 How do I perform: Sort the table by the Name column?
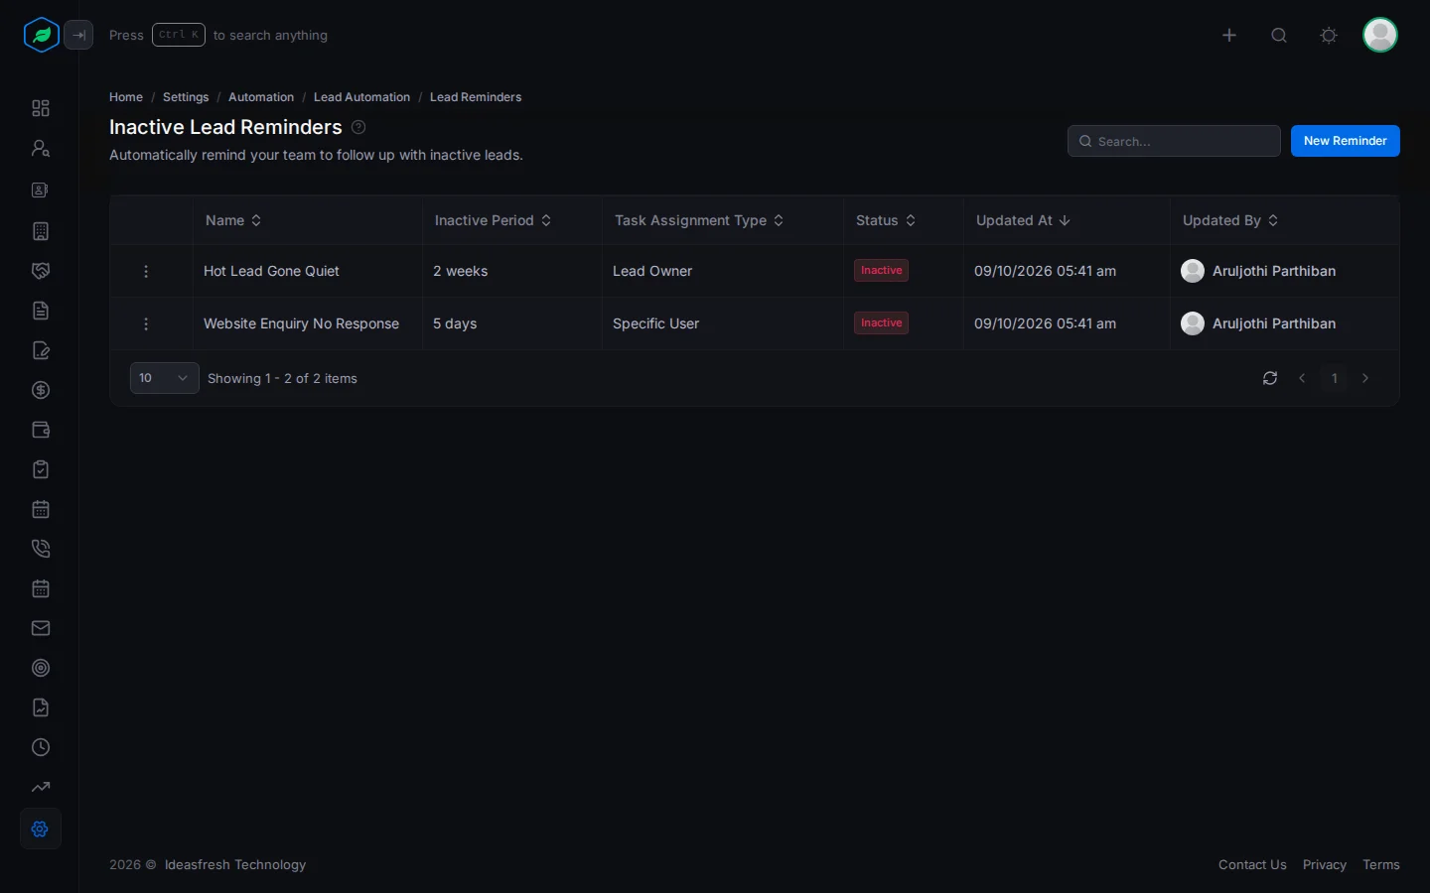tap(233, 220)
